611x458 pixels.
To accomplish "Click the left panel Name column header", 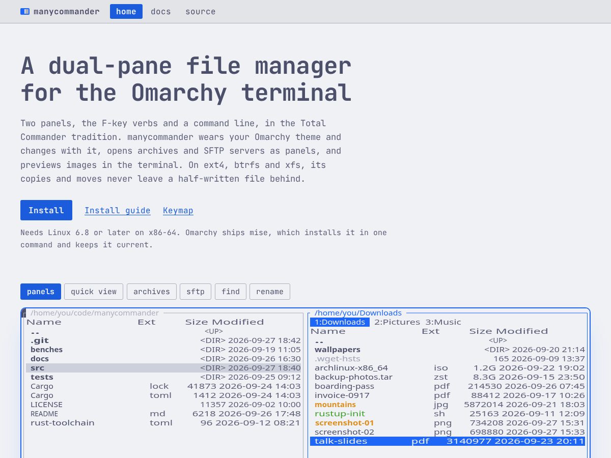I will [x=44, y=322].
